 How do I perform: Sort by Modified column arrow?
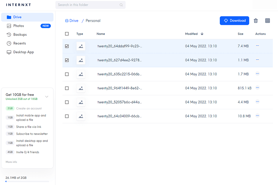coord(202,34)
